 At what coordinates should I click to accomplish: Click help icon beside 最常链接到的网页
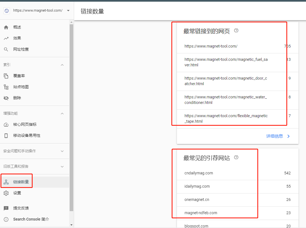pyautogui.click(x=236, y=30)
